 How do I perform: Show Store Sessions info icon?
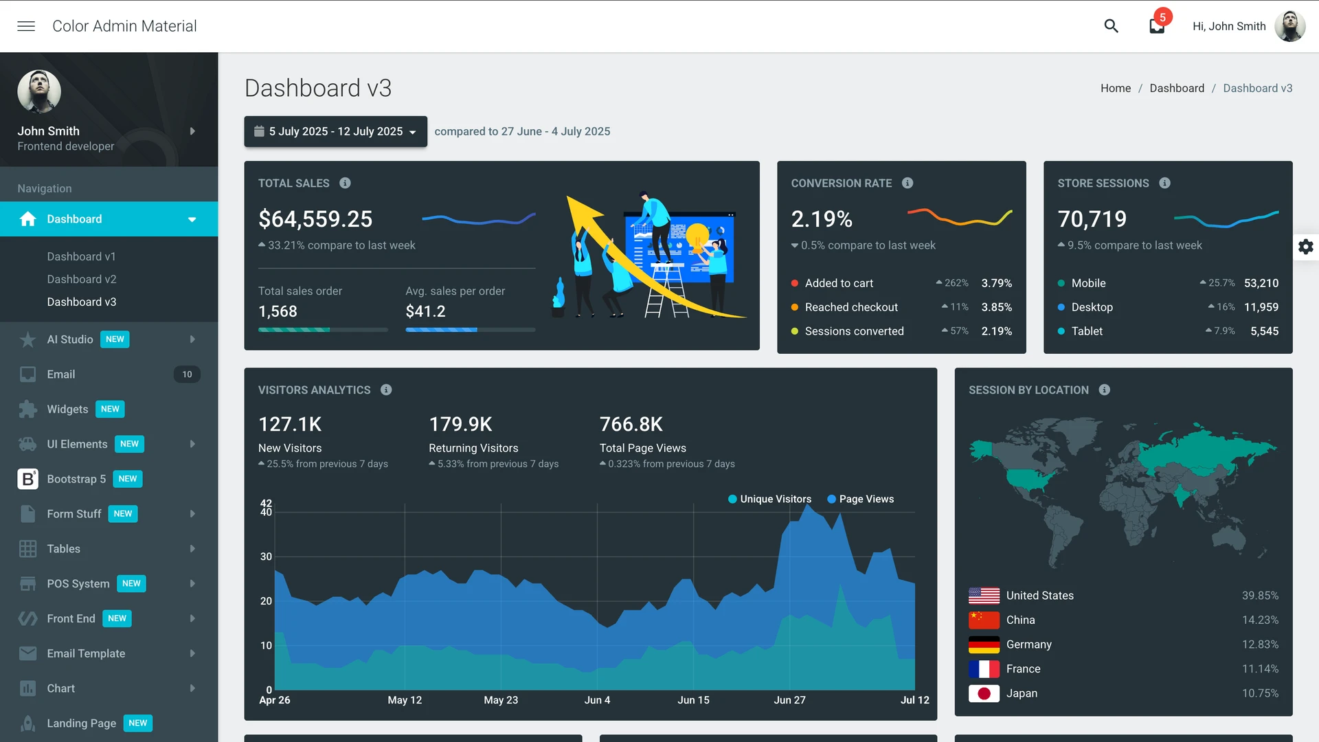pyautogui.click(x=1164, y=183)
